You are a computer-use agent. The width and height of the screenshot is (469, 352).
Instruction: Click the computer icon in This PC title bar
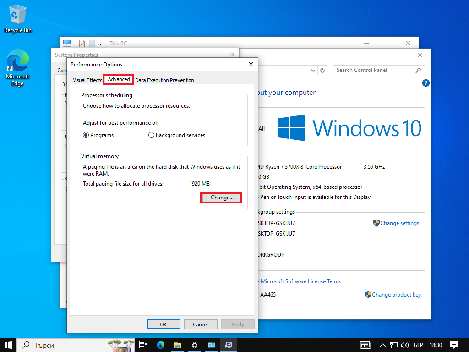(67, 44)
